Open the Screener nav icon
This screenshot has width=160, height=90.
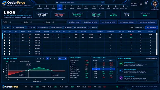pyautogui.click(x=108, y=7)
